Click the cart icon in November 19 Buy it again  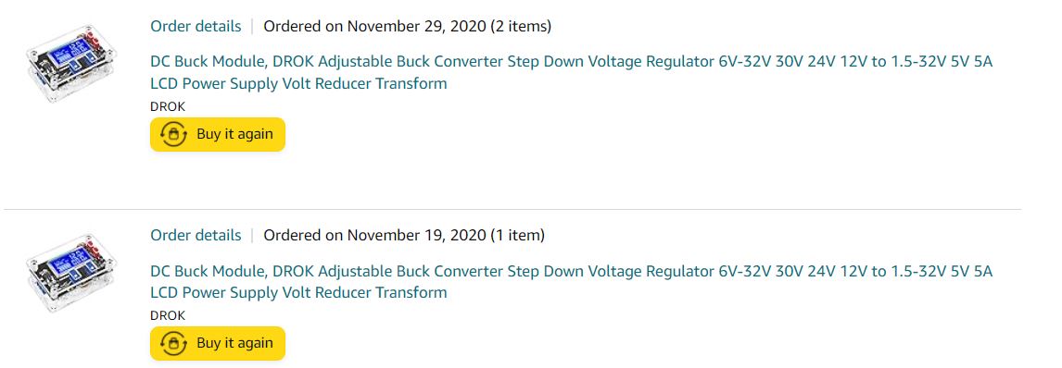pyautogui.click(x=174, y=344)
